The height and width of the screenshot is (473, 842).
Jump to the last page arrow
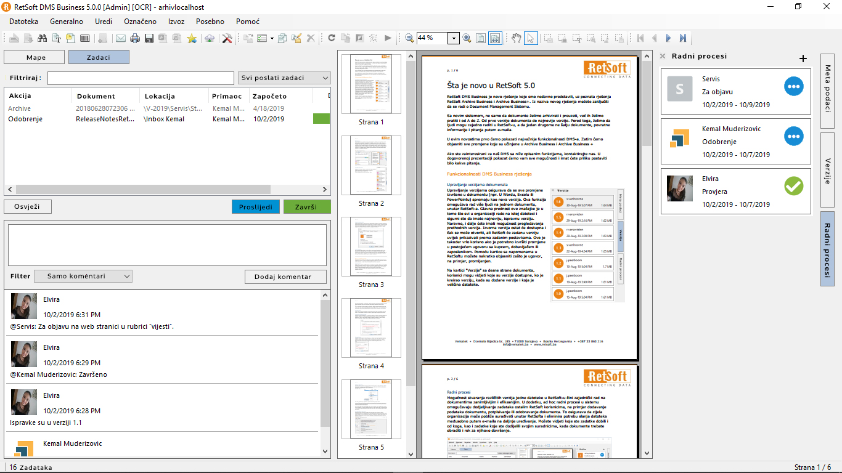tap(683, 38)
